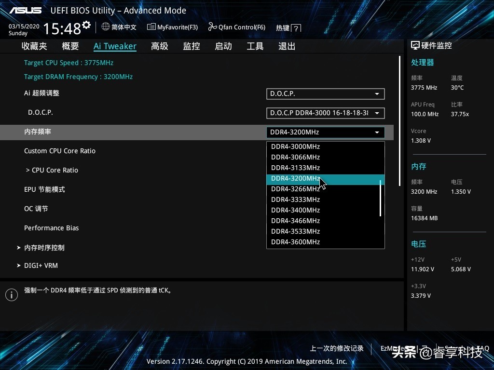Viewport: 494px width, 370px height.
Task: Click the hotkey question mark icon
Action: (296, 28)
